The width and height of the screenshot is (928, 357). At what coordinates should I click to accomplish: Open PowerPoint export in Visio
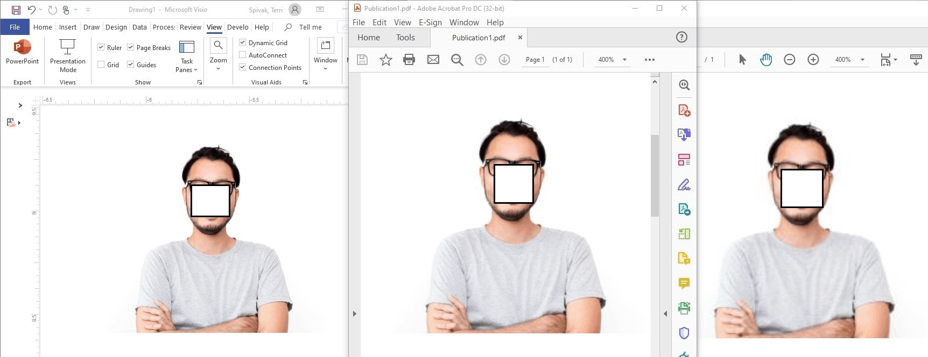point(22,53)
